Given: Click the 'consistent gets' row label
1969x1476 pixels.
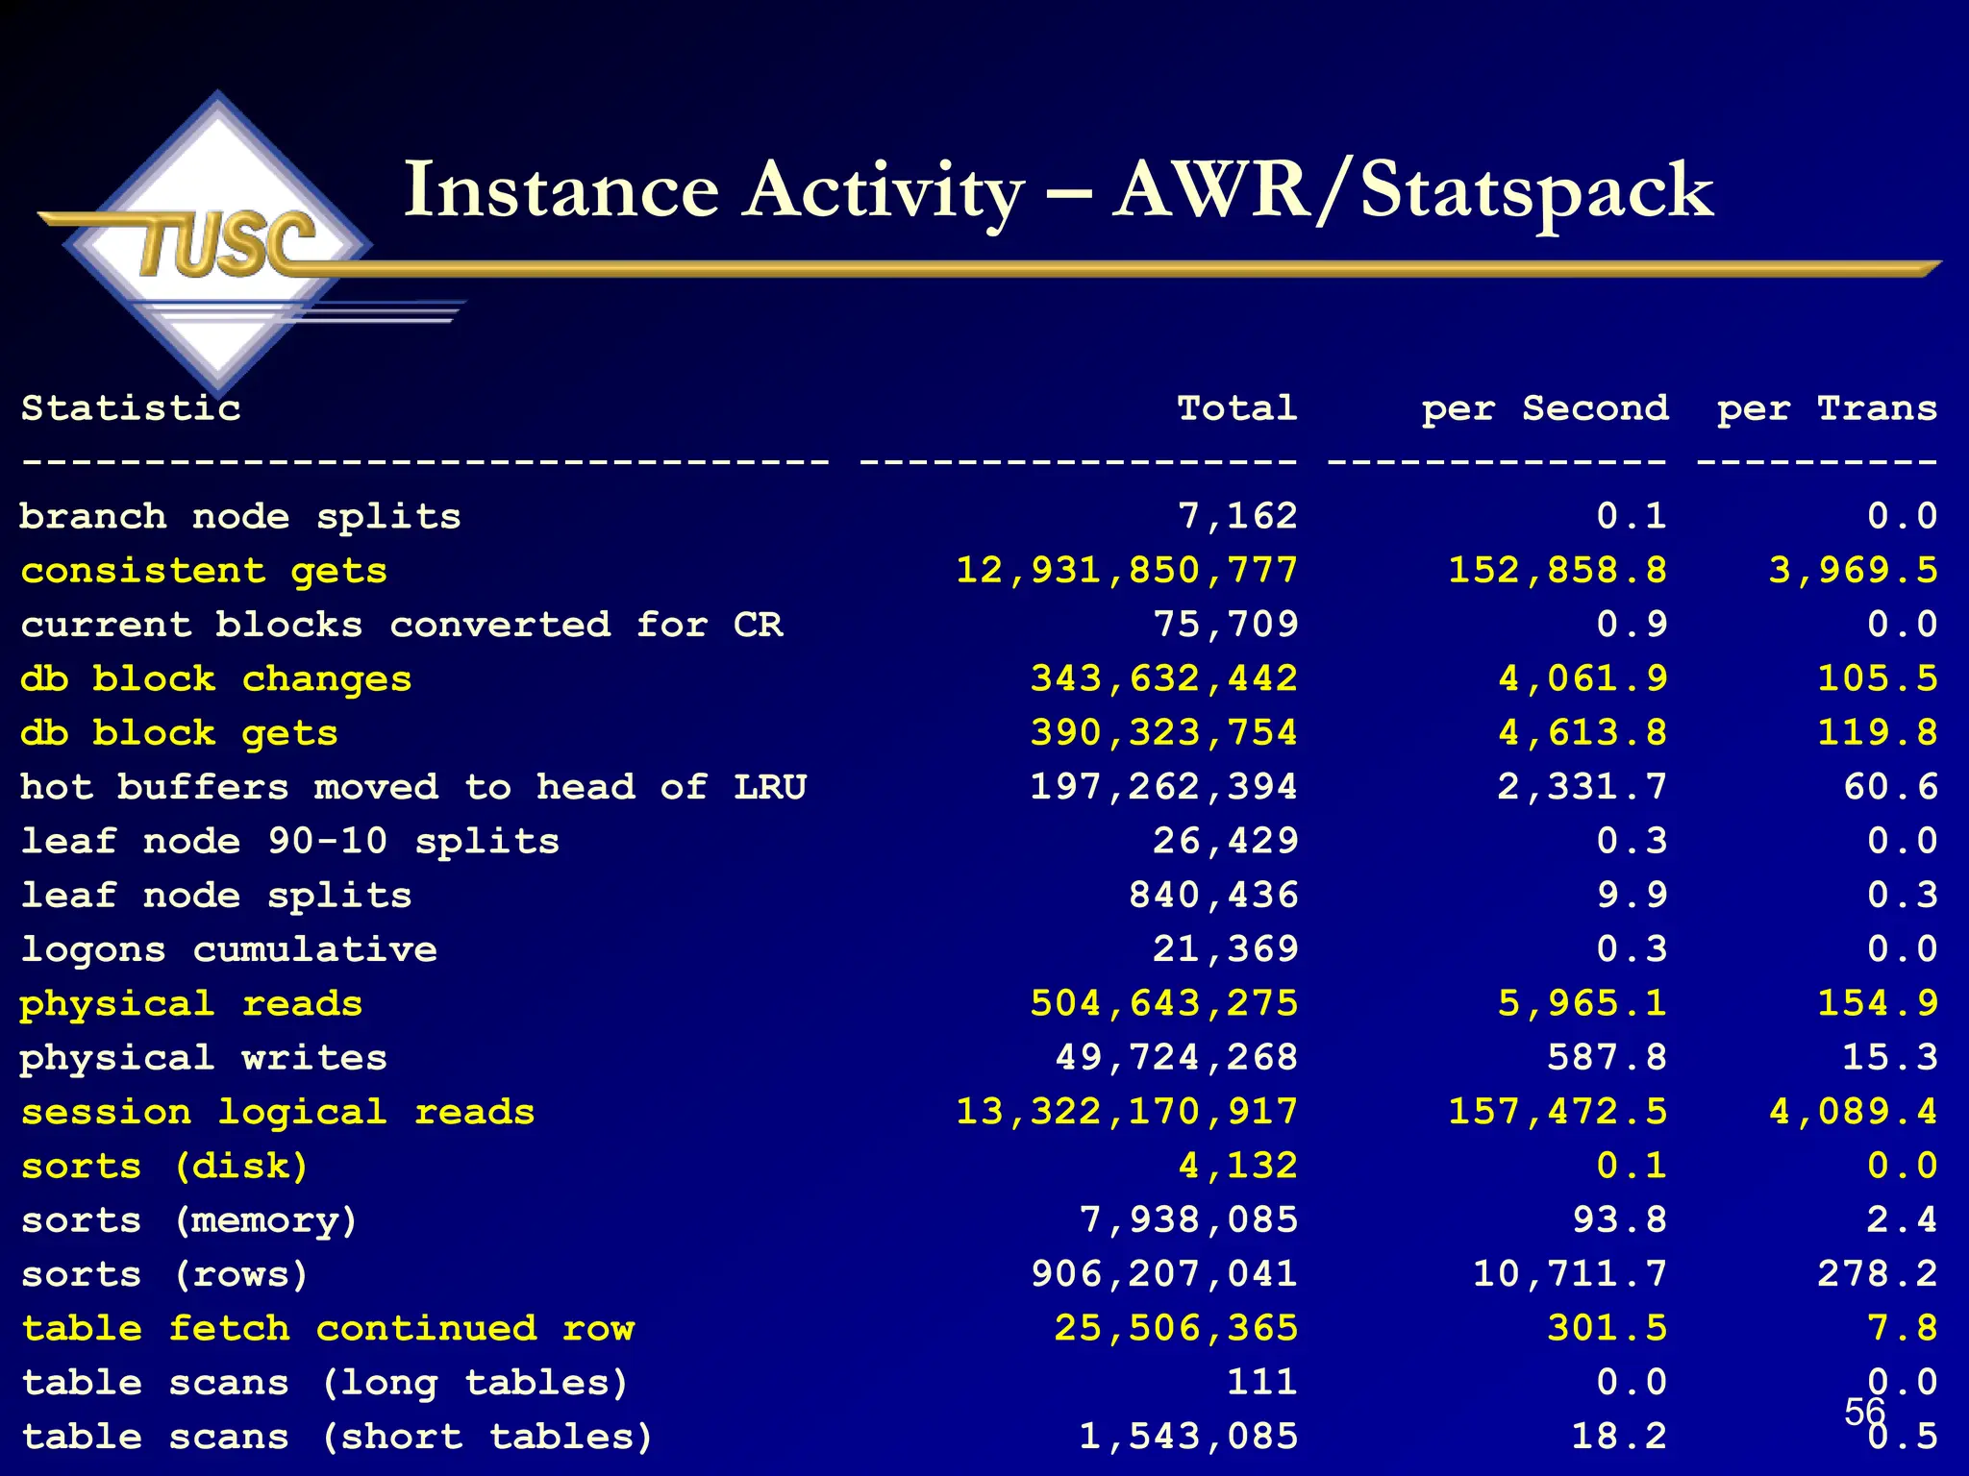Looking at the screenshot, I should coord(204,571).
